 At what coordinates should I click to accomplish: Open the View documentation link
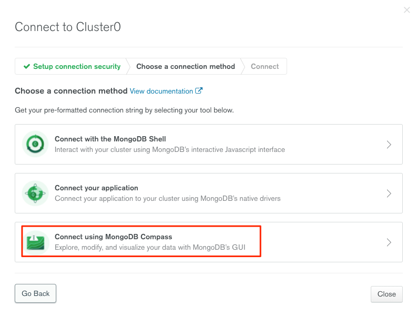pyautogui.click(x=161, y=91)
